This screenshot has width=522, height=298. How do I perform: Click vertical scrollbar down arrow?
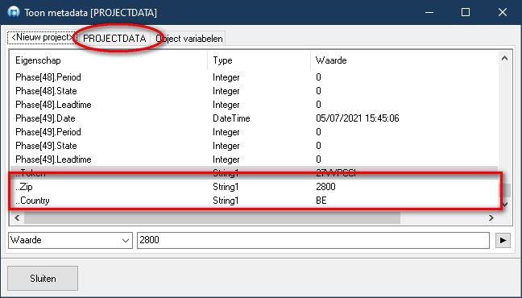(x=505, y=205)
